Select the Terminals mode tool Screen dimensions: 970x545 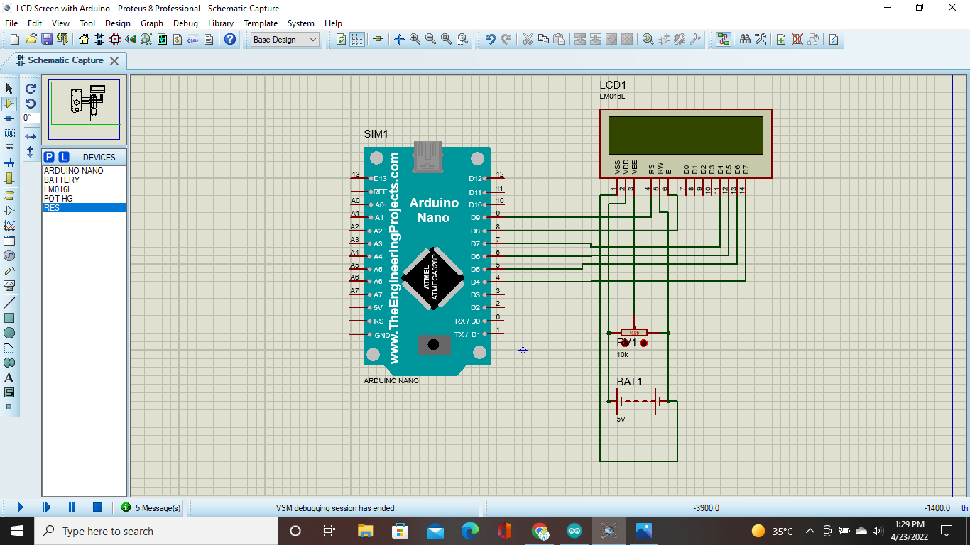[x=9, y=195]
